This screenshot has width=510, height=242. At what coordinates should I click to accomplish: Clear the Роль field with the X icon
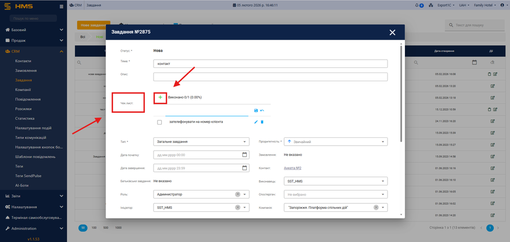pyautogui.click(x=238, y=195)
